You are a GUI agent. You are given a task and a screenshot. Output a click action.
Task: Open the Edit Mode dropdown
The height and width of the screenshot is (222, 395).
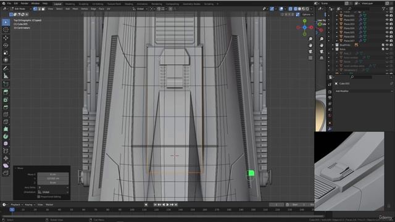(21, 9)
